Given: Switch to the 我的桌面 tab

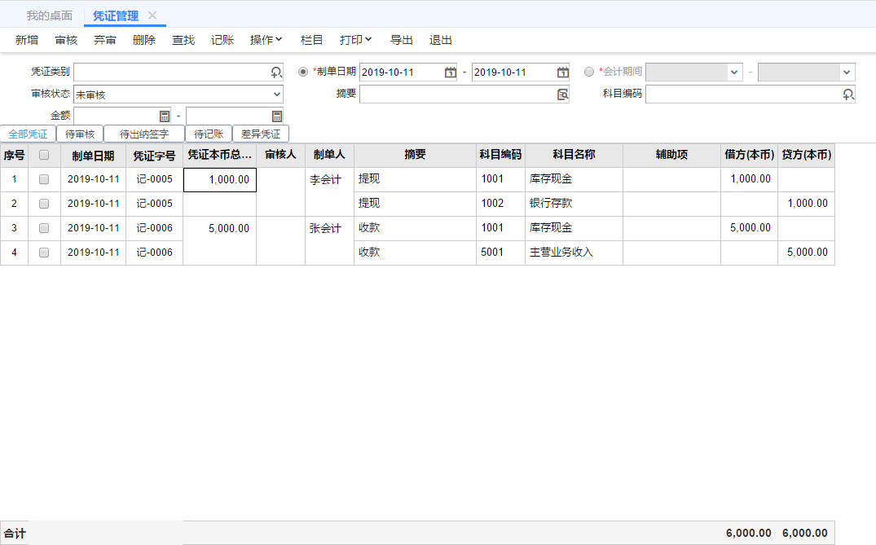Looking at the screenshot, I should tap(49, 15).
